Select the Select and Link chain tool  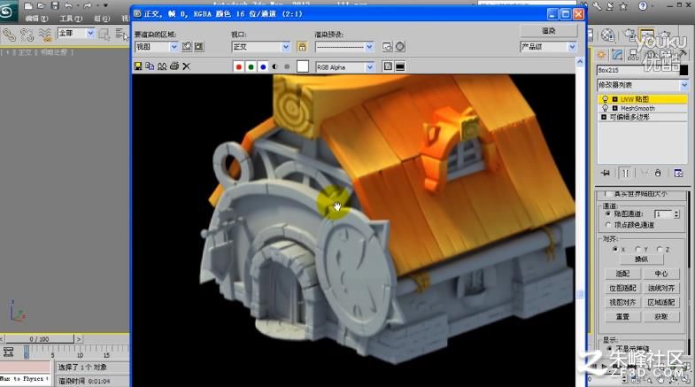point(9,35)
